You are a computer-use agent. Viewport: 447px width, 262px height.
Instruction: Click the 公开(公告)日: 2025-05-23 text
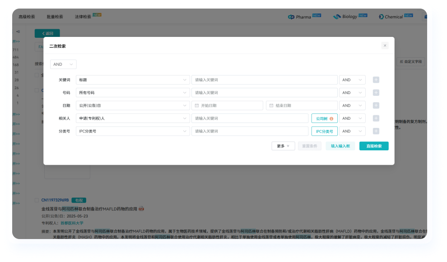pyautogui.click(x=65, y=216)
